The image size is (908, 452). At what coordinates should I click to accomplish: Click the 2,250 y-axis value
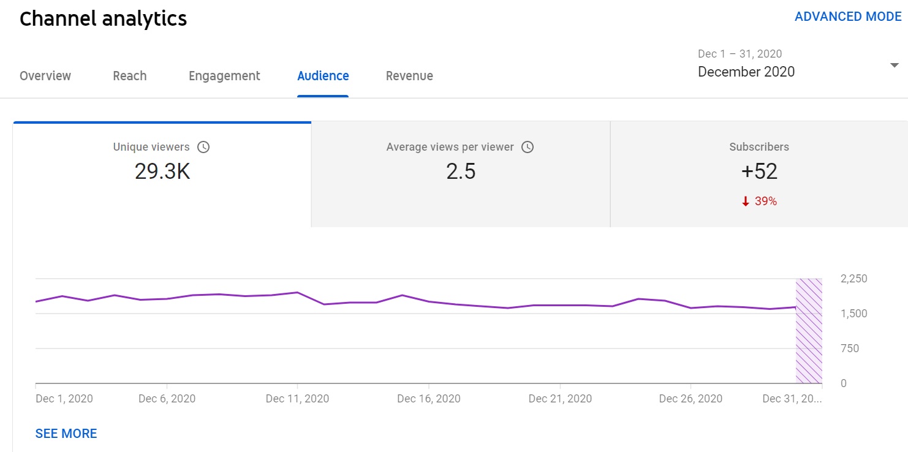(x=854, y=279)
